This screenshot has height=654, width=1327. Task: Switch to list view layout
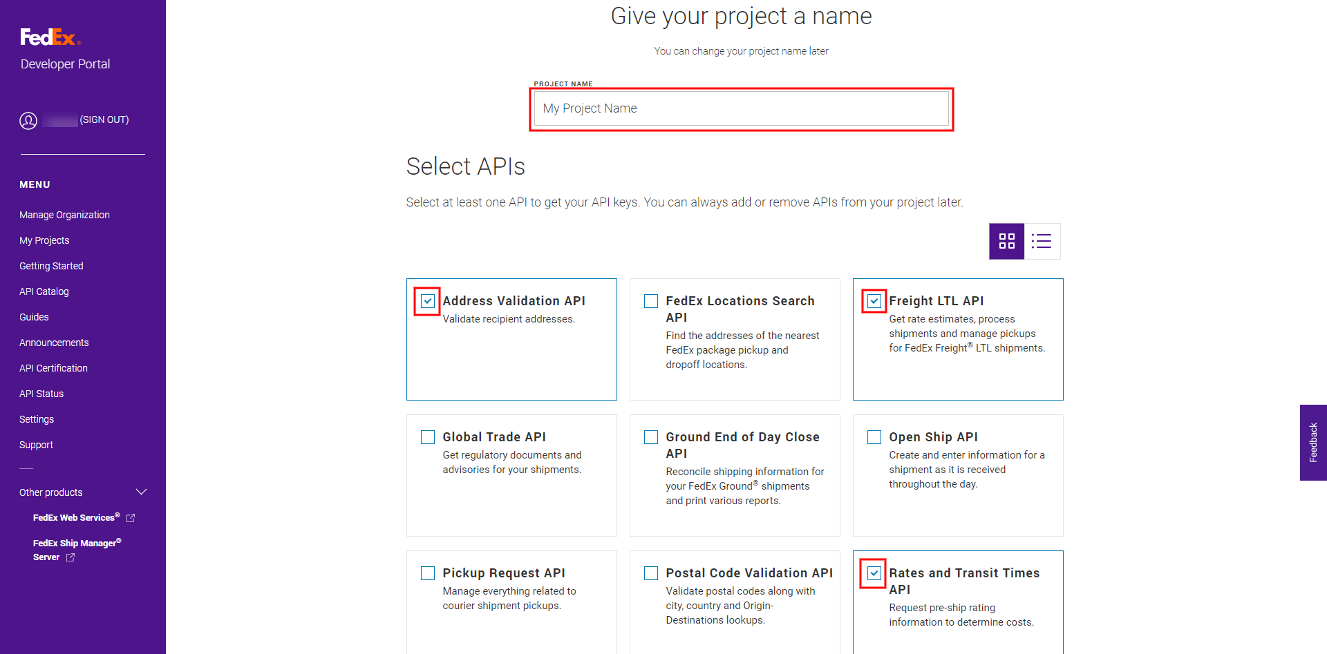[1042, 241]
